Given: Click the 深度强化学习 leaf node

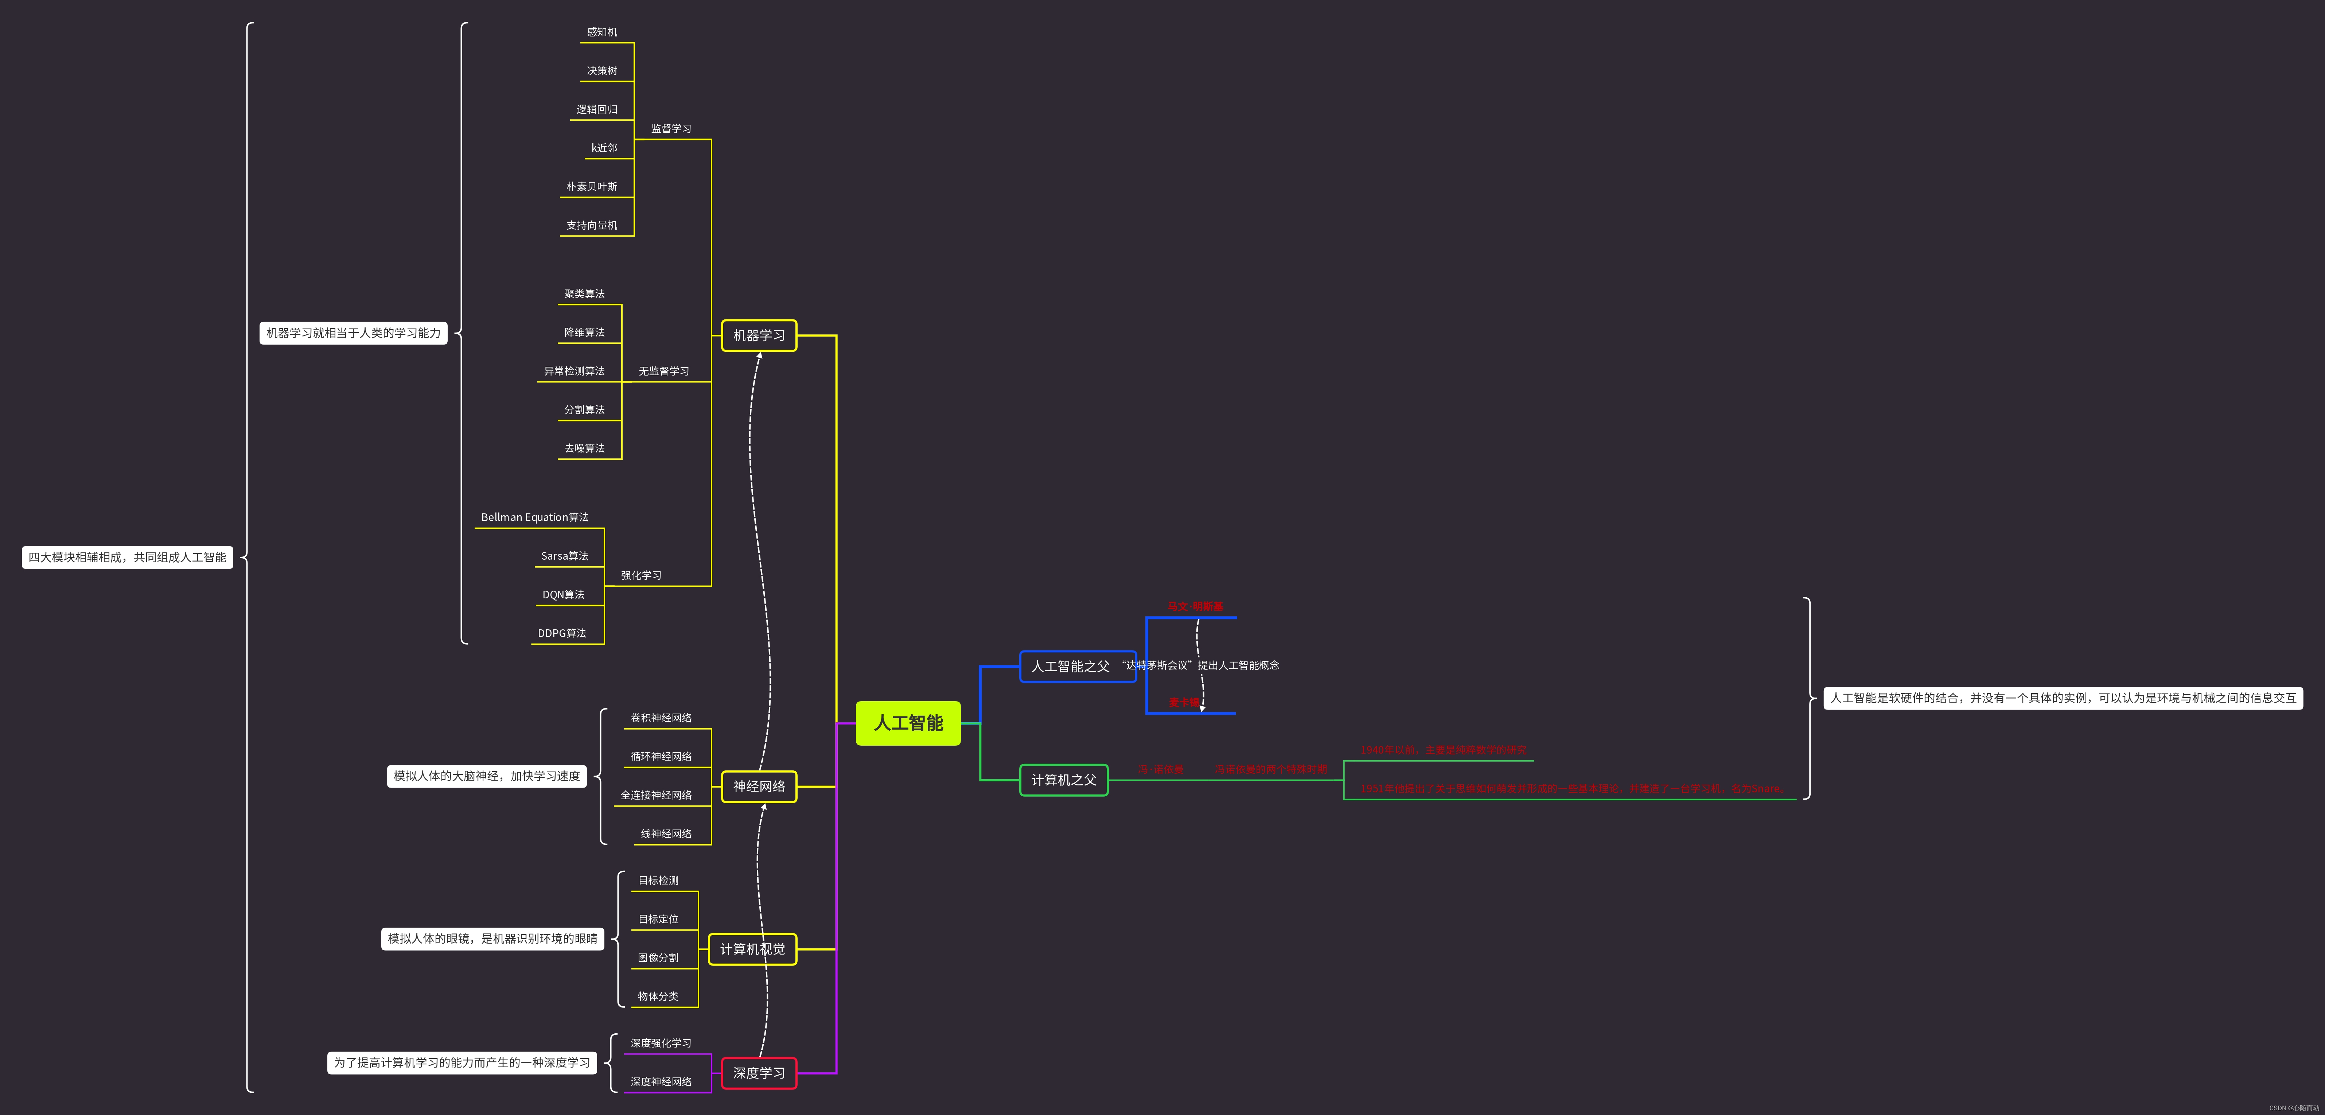Looking at the screenshot, I should point(661,1043).
